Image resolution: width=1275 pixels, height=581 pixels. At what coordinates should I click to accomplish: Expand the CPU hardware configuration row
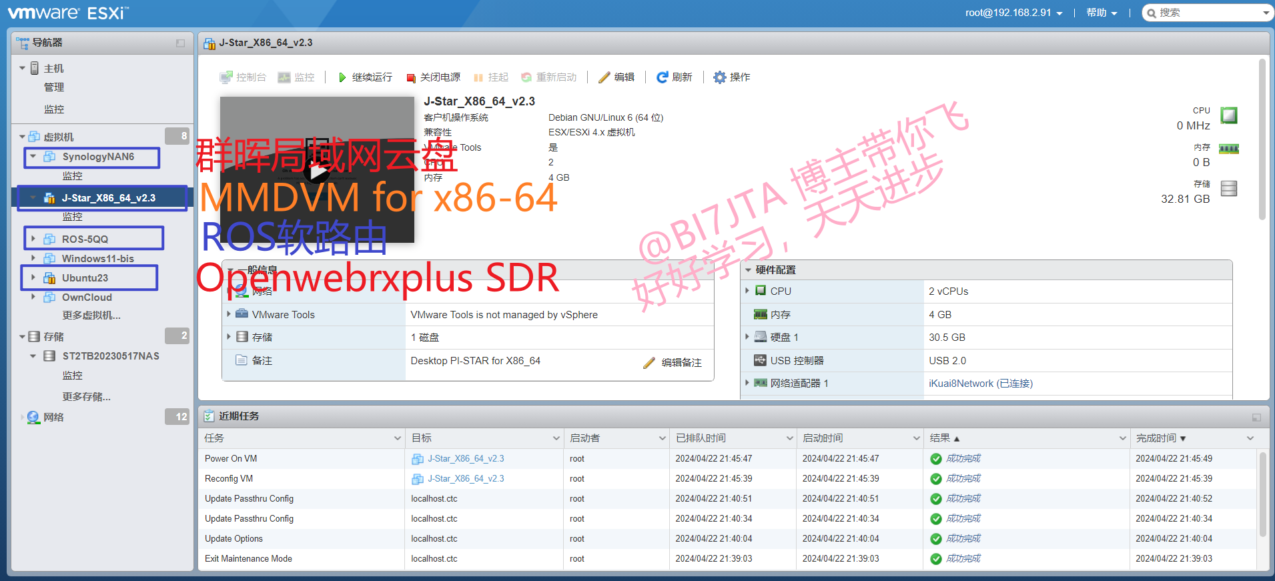pos(747,291)
